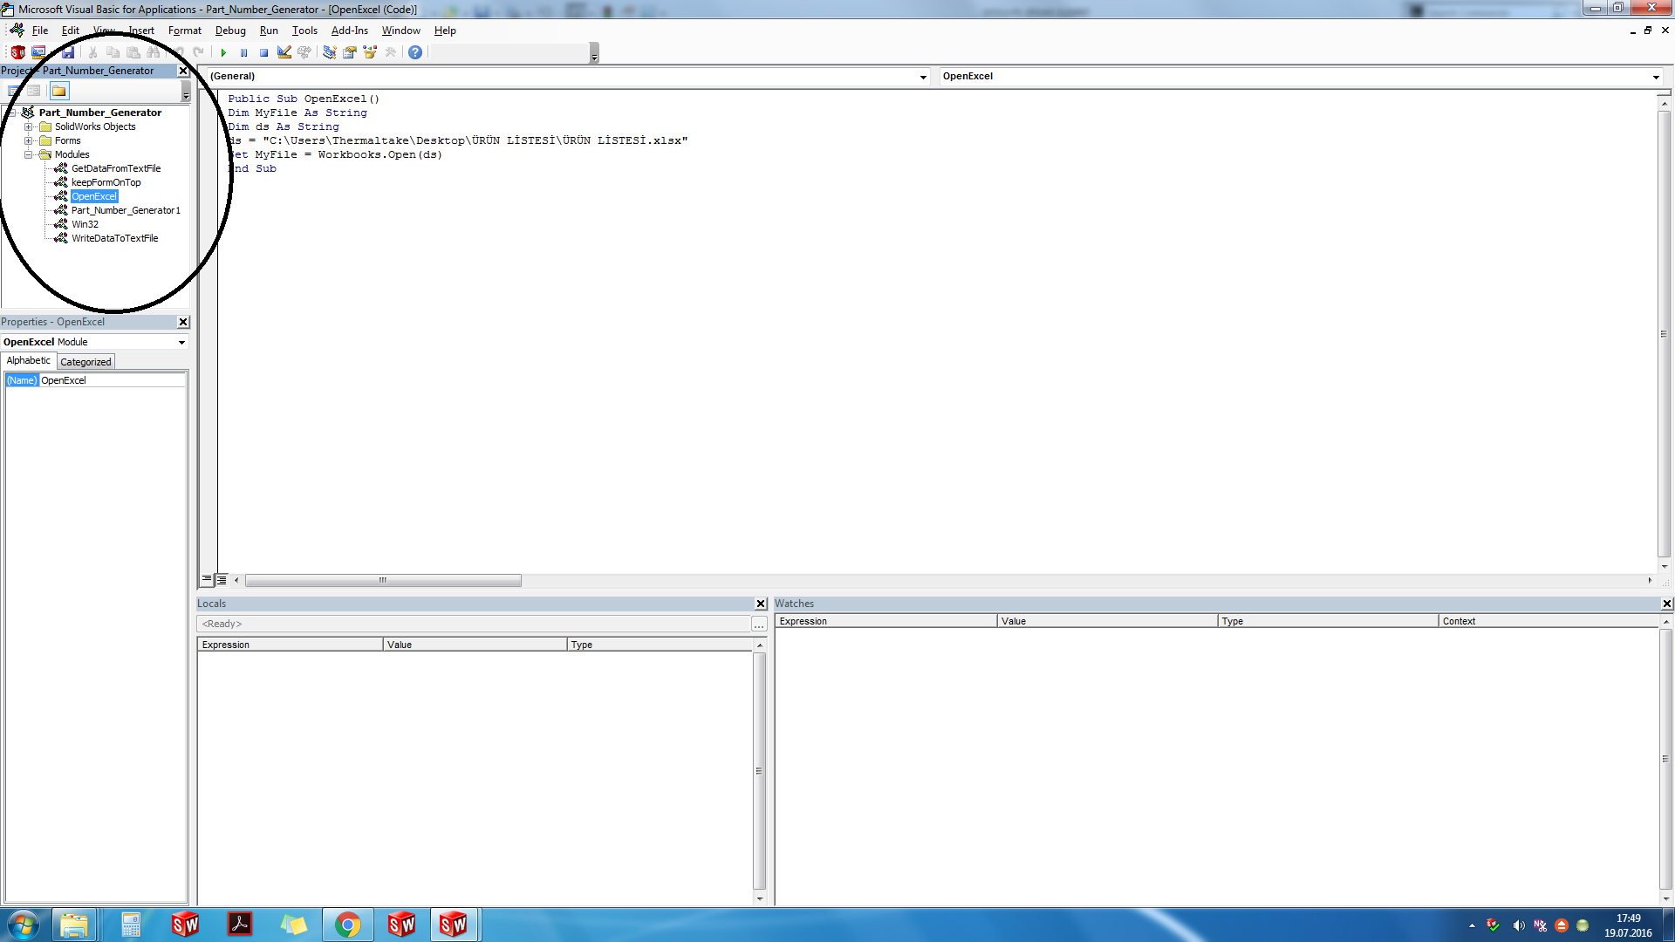Viewport: 1675px width, 942px height.
Task: Select the WriteDataToTextFile module
Action: pos(114,238)
